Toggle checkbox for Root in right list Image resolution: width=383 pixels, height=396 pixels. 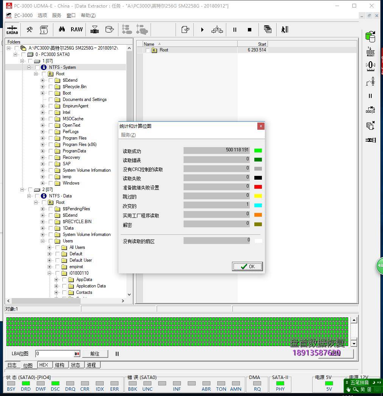148,50
